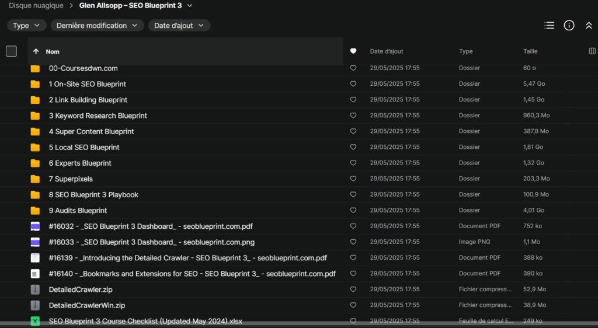Click zip icon of DetailedCrawler.zip
Image resolution: width=598 pixels, height=328 pixels.
tap(35, 289)
